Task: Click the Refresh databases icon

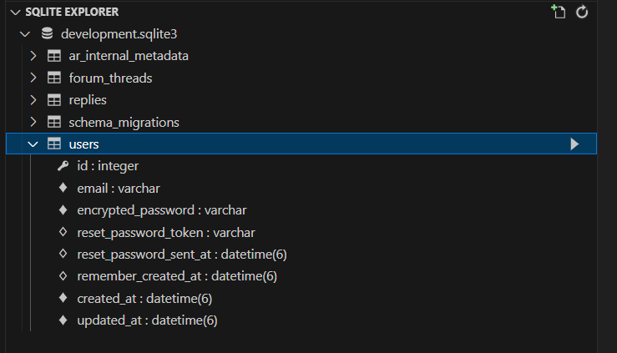Action: pyautogui.click(x=583, y=12)
